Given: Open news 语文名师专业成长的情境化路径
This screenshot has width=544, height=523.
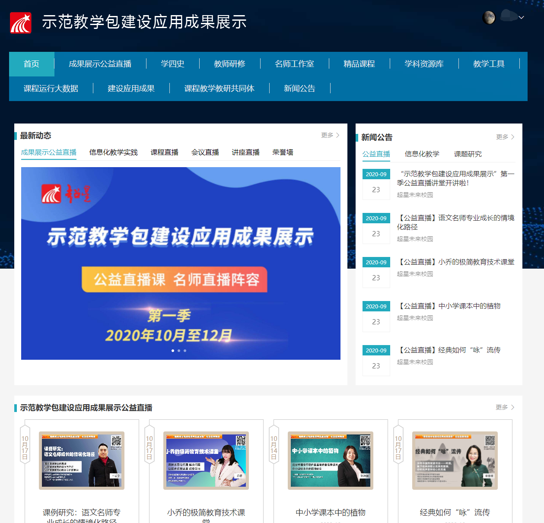Looking at the screenshot, I should (x=456, y=222).
